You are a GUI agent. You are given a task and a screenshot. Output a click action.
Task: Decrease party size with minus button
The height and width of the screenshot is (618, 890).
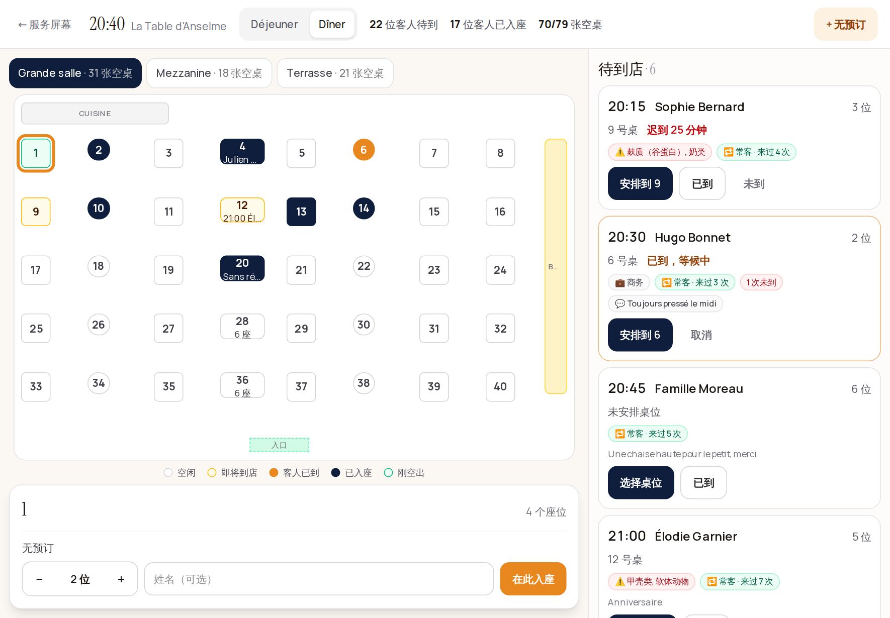click(x=39, y=579)
